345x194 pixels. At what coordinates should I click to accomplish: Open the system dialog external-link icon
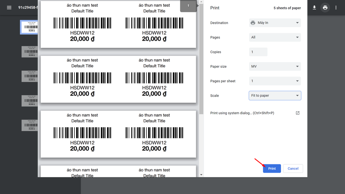[297, 113]
